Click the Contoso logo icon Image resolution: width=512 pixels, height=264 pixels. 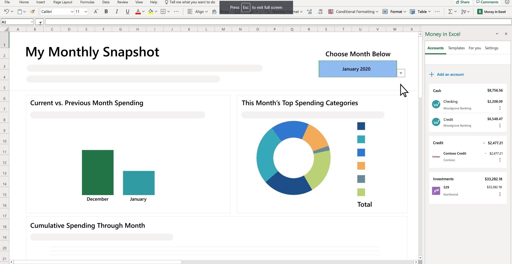[x=436, y=157]
